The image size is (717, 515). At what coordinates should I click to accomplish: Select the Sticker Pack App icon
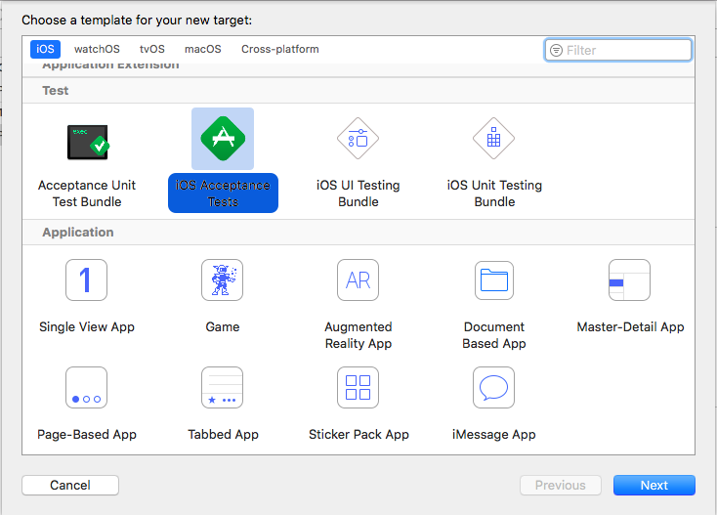(358, 387)
